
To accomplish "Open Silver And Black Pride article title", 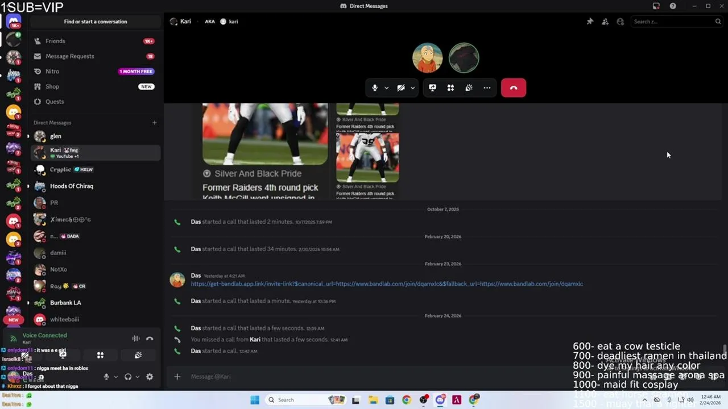I will [x=259, y=193].
